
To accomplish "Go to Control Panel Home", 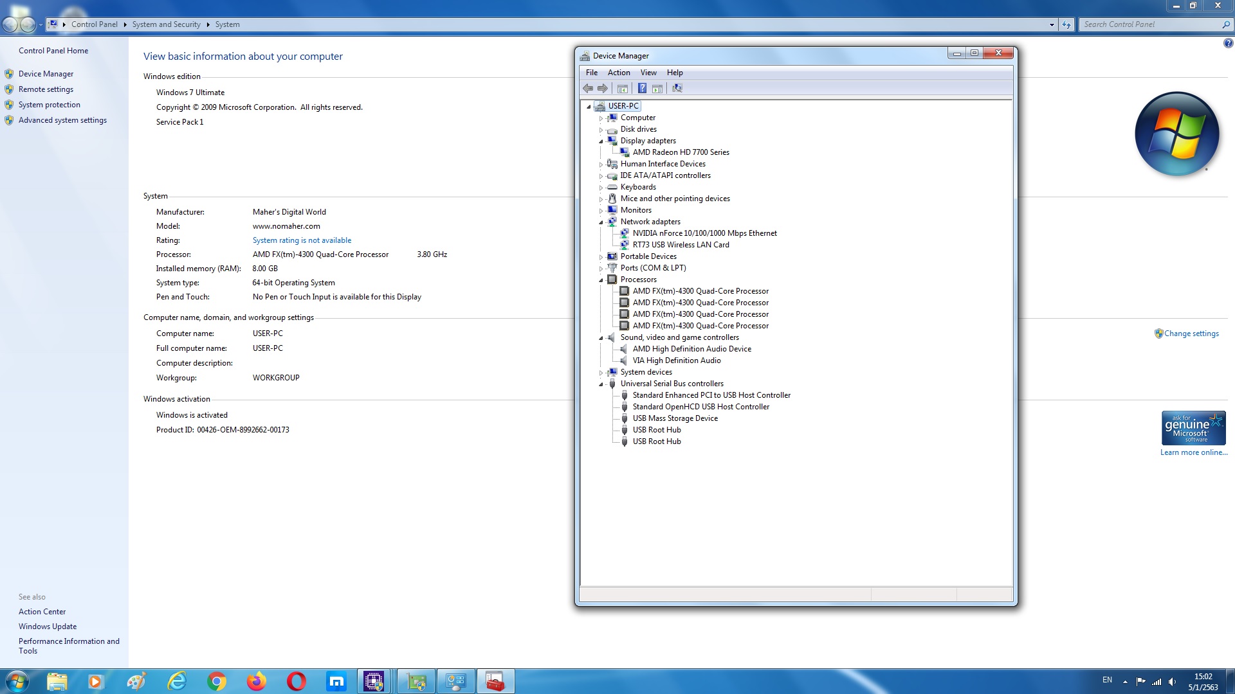I will (x=53, y=51).
